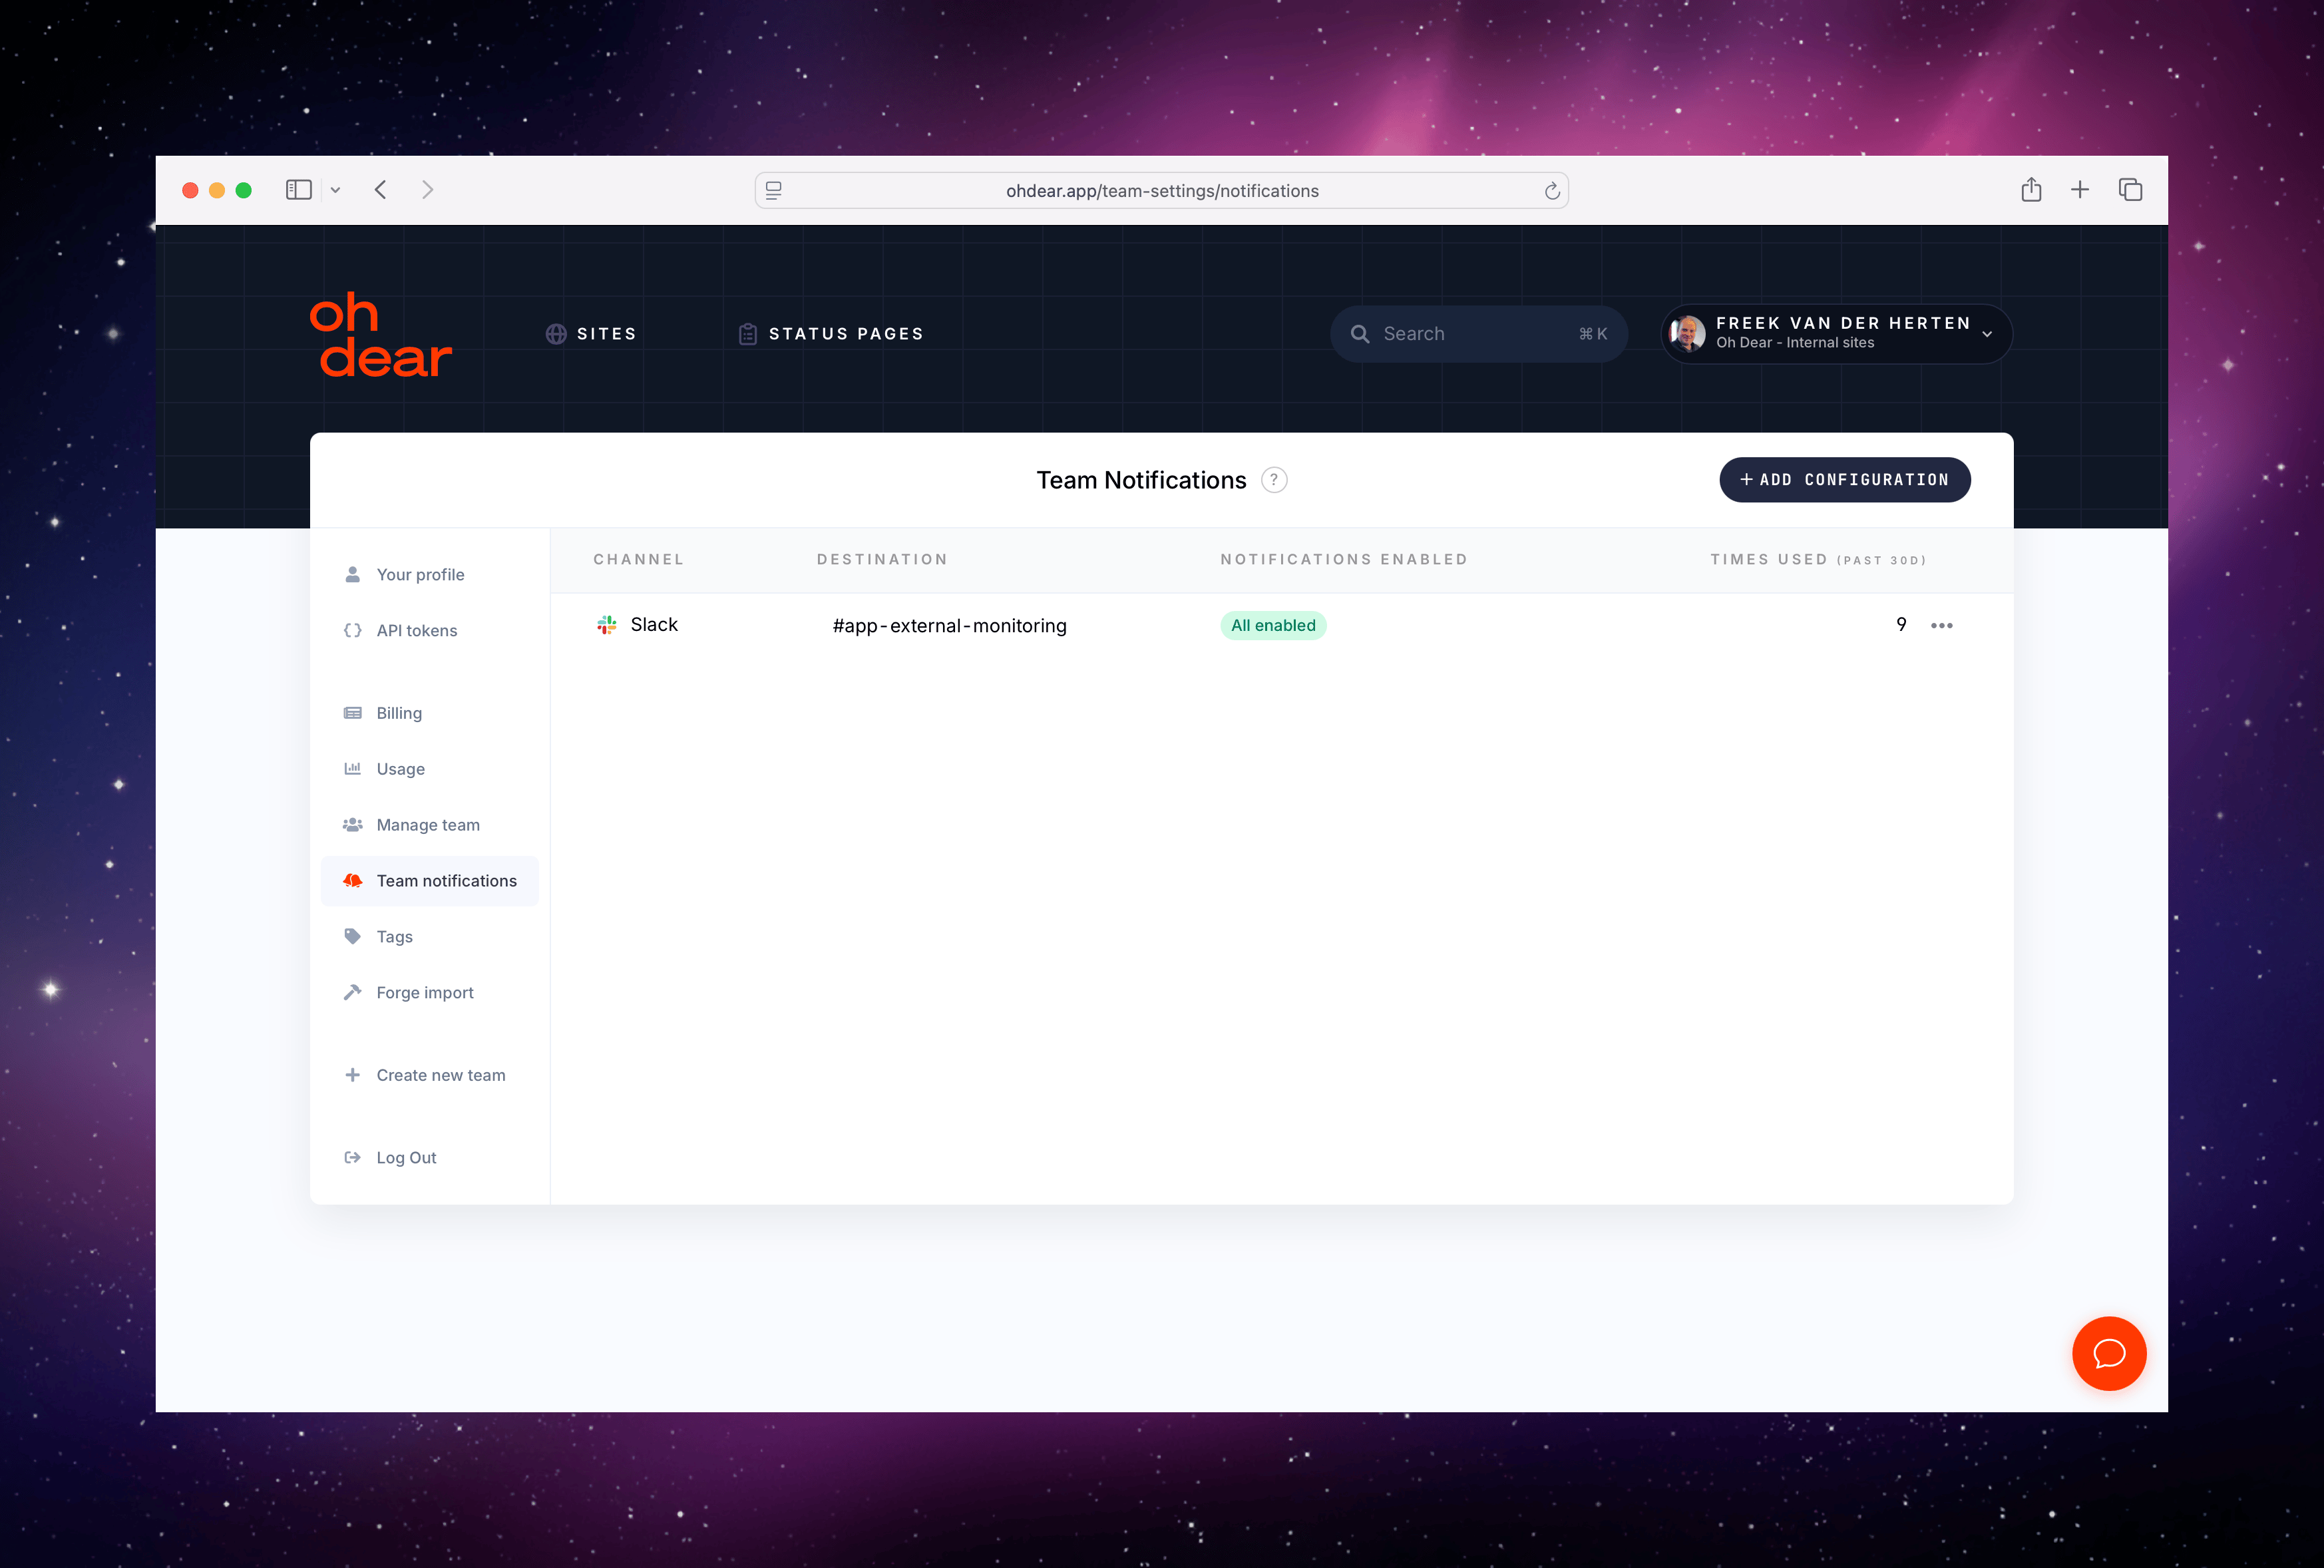Click the Search input field
The width and height of the screenshot is (2324, 1568).
(1479, 334)
